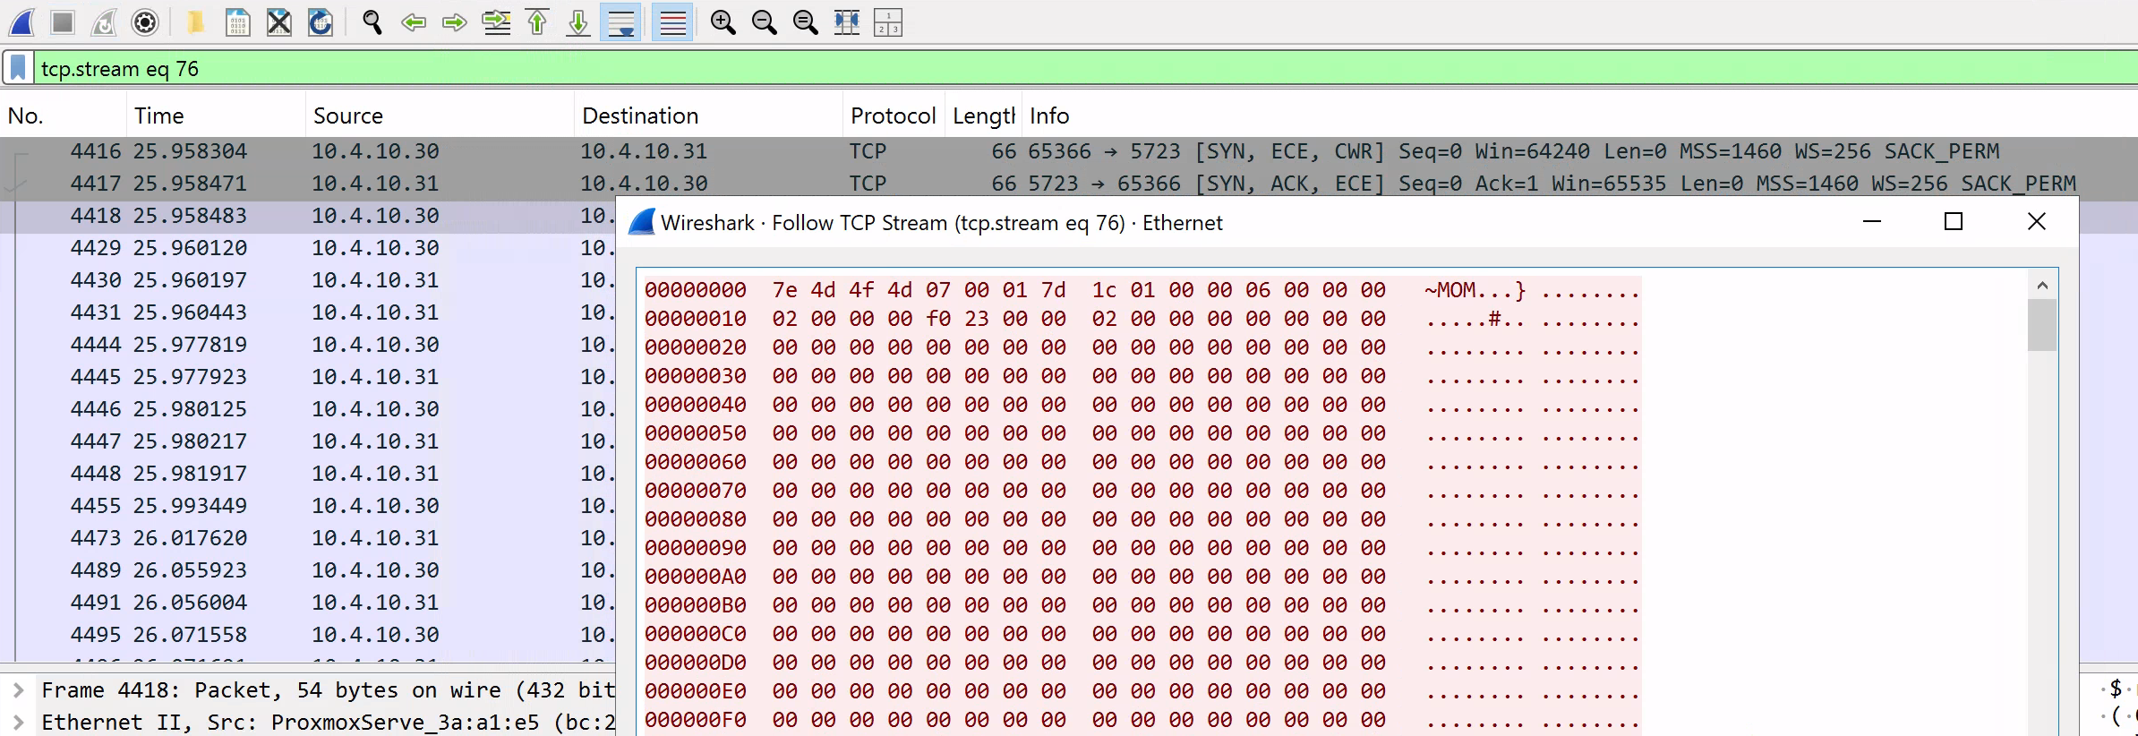Reload the capture file

coord(321,22)
